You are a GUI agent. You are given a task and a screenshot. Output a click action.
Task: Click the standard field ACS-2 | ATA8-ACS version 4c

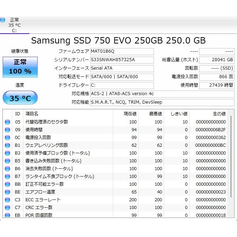pyautogui.click(x=162, y=94)
